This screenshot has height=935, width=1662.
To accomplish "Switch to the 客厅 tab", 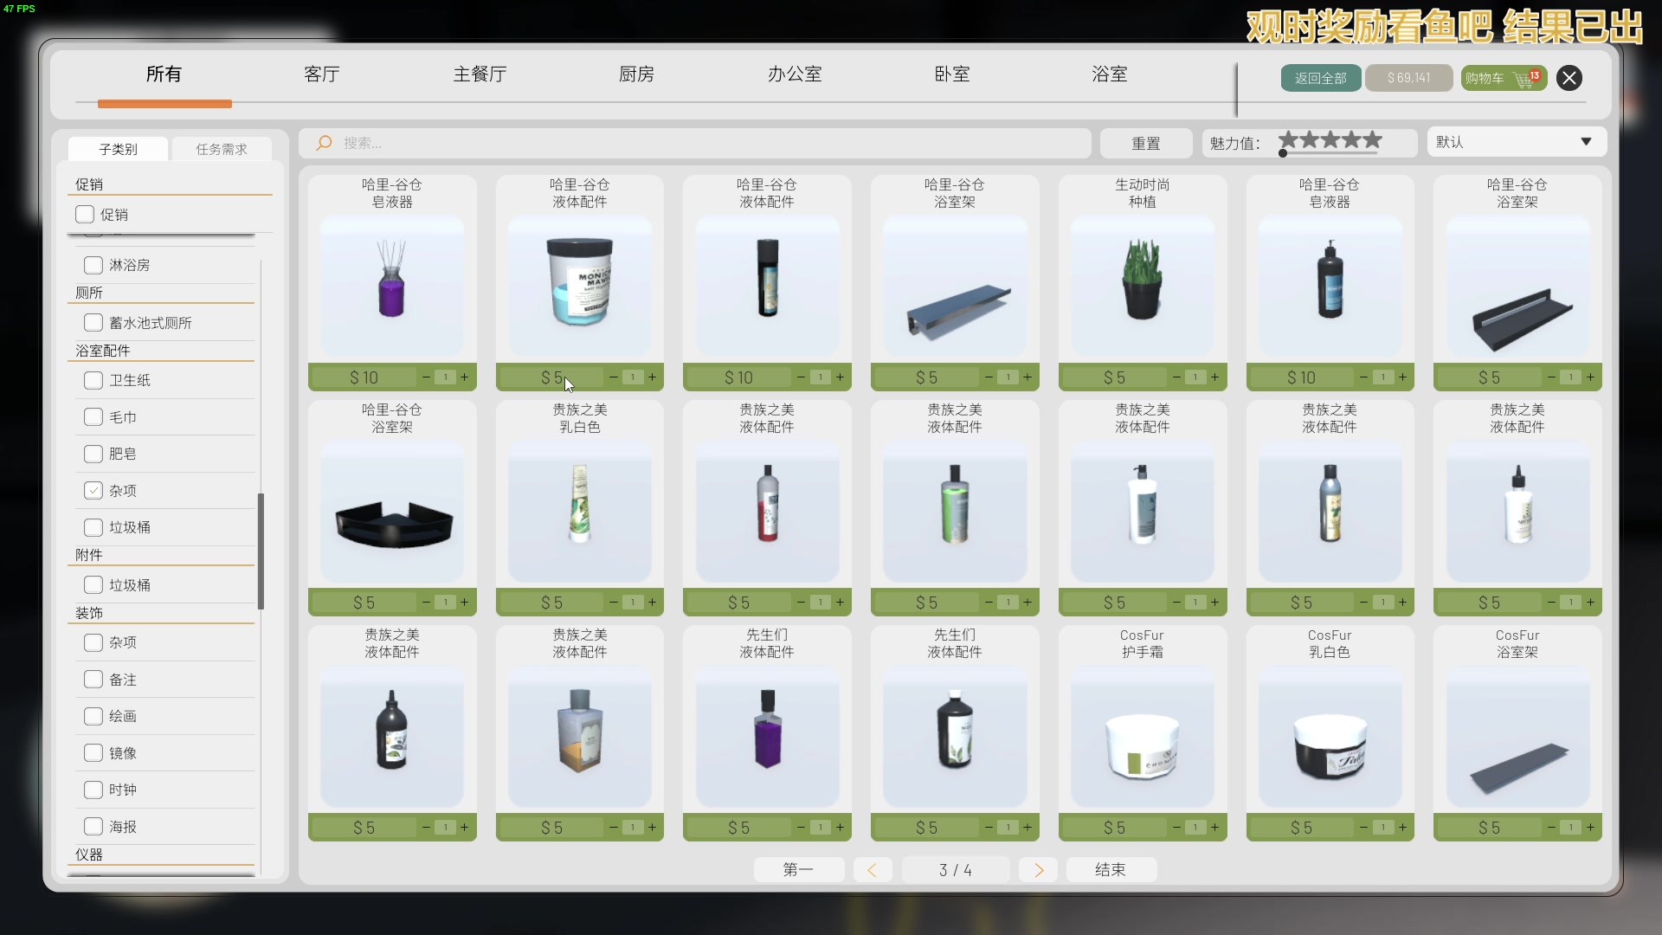I will click(321, 74).
